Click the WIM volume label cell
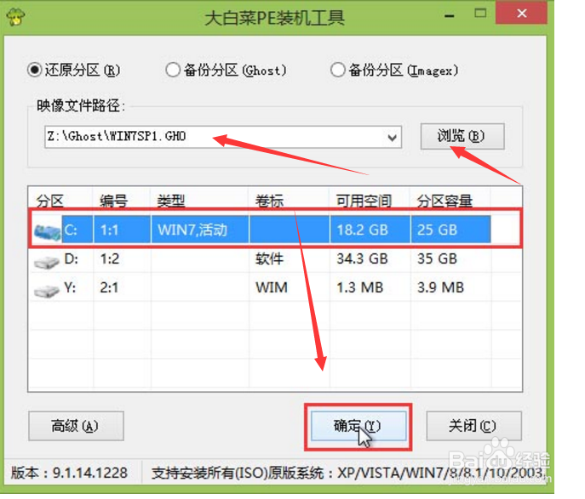The image size is (585, 499). pyautogui.click(x=290, y=287)
